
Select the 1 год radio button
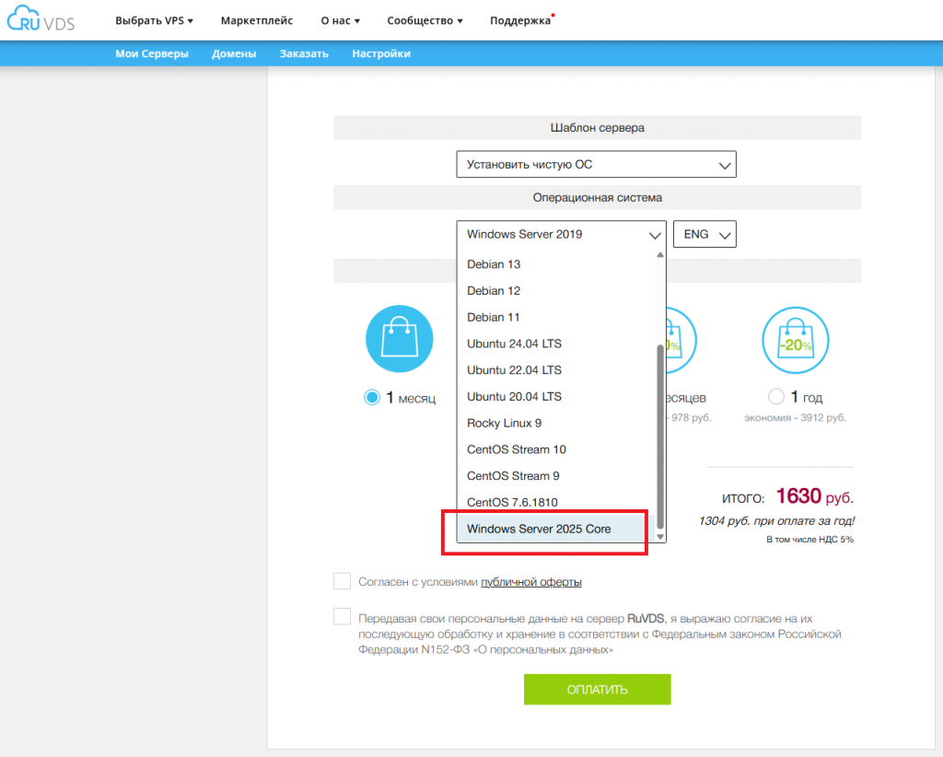(776, 398)
